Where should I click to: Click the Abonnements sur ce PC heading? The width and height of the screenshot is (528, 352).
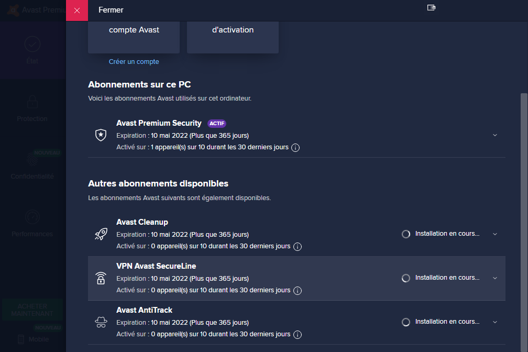(x=139, y=84)
